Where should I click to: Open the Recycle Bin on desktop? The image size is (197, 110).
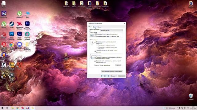click(191, 97)
